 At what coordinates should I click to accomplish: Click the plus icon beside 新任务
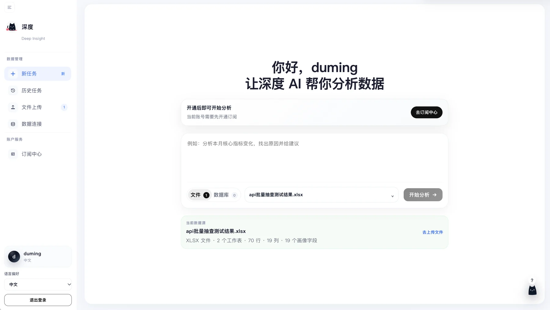[x=13, y=74]
